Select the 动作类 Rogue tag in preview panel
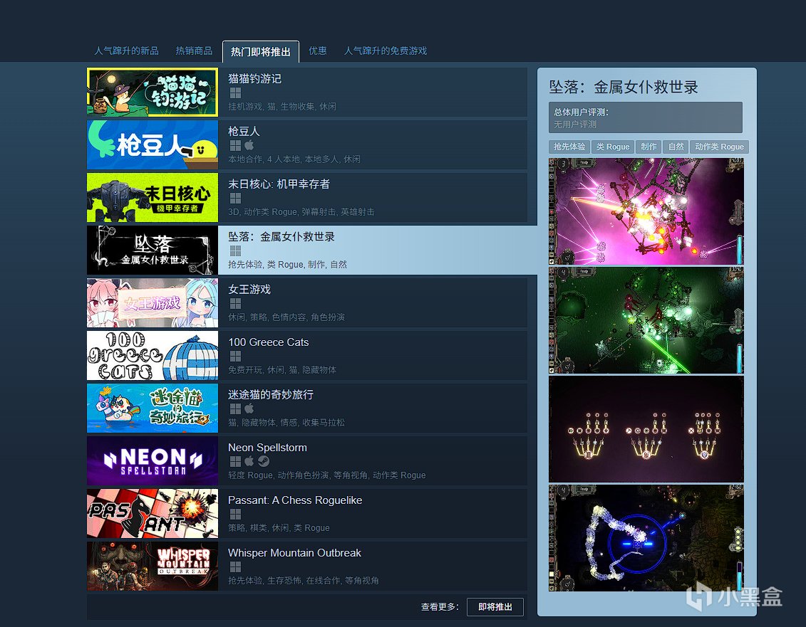 pyautogui.click(x=719, y=147)
